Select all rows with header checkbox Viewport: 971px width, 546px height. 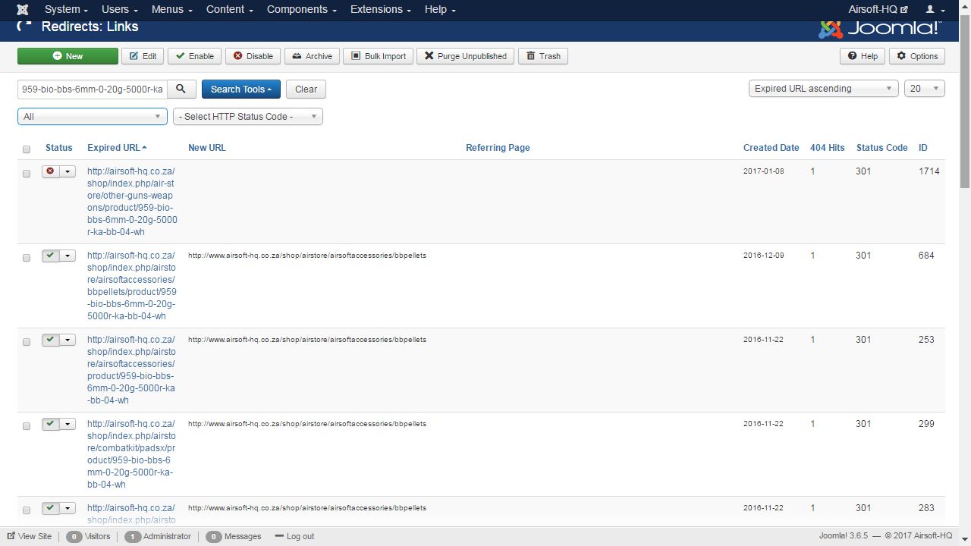[27, 149]
